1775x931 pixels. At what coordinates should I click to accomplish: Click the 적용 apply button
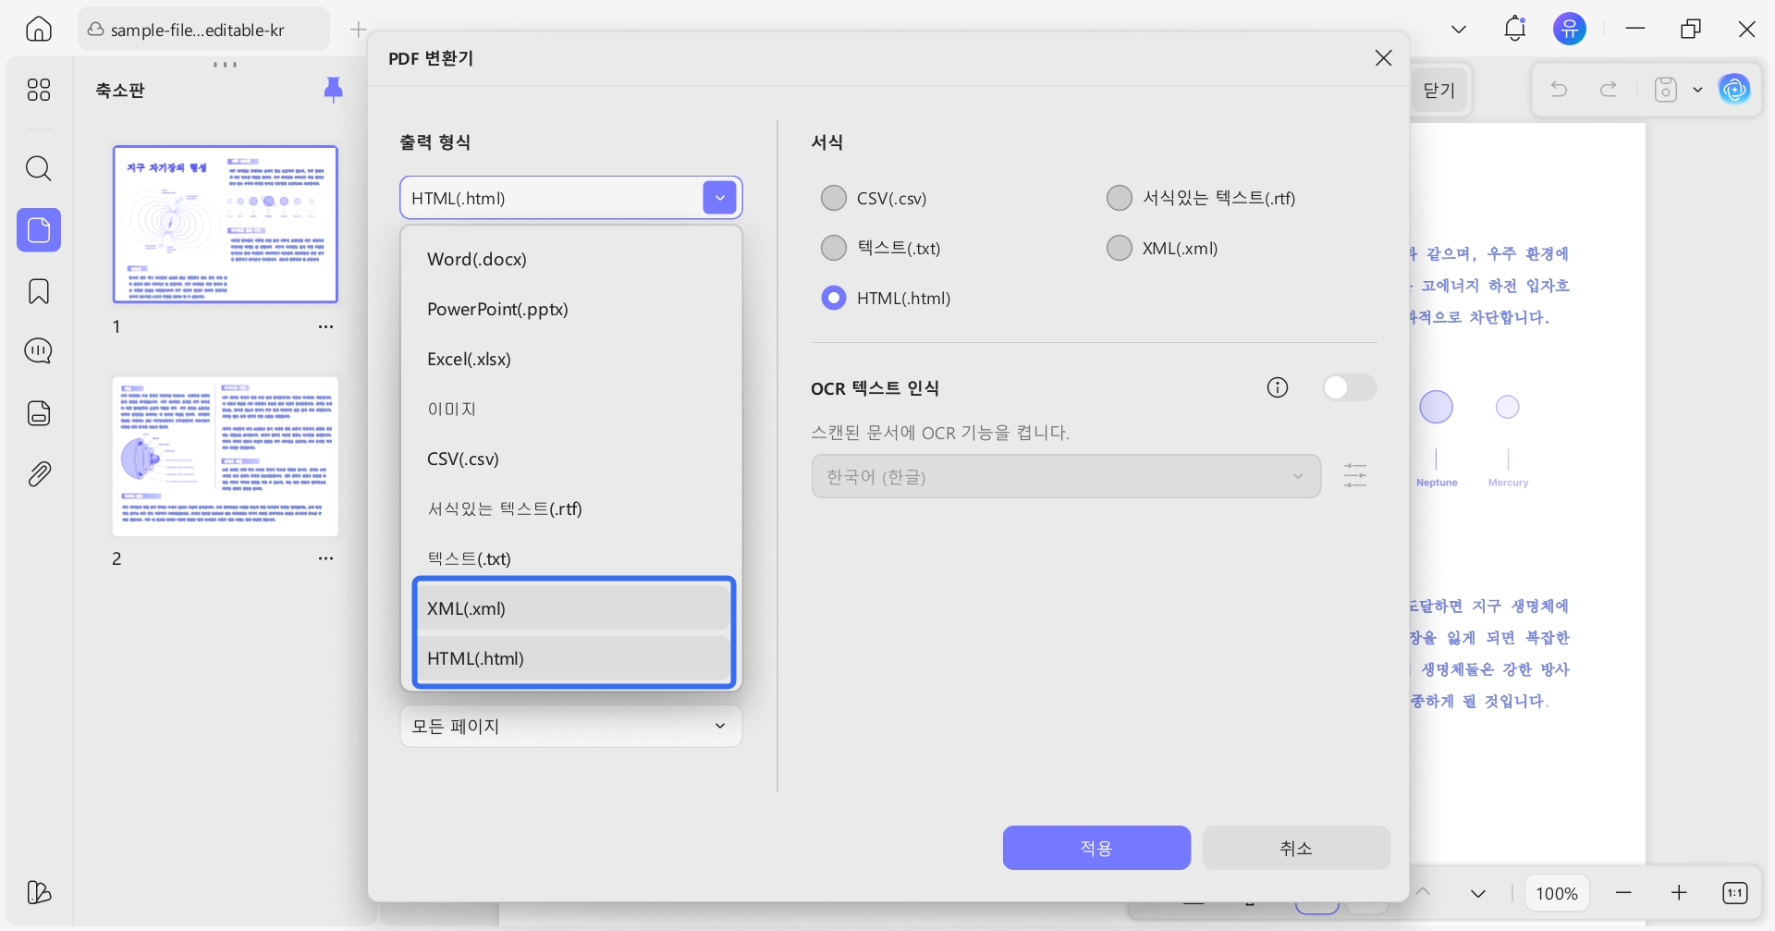tap(1096, 848)
